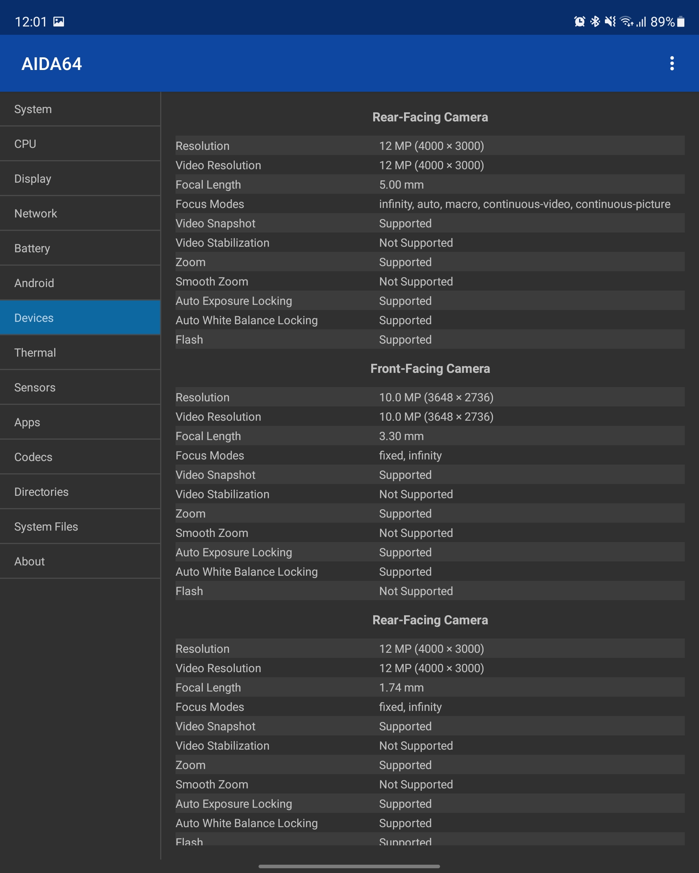Select Display in the sidebar
This screenshot has width=699, height=873.
(80, 179)
